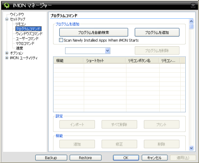Open the program selection dropdown

tap(107, 51)
